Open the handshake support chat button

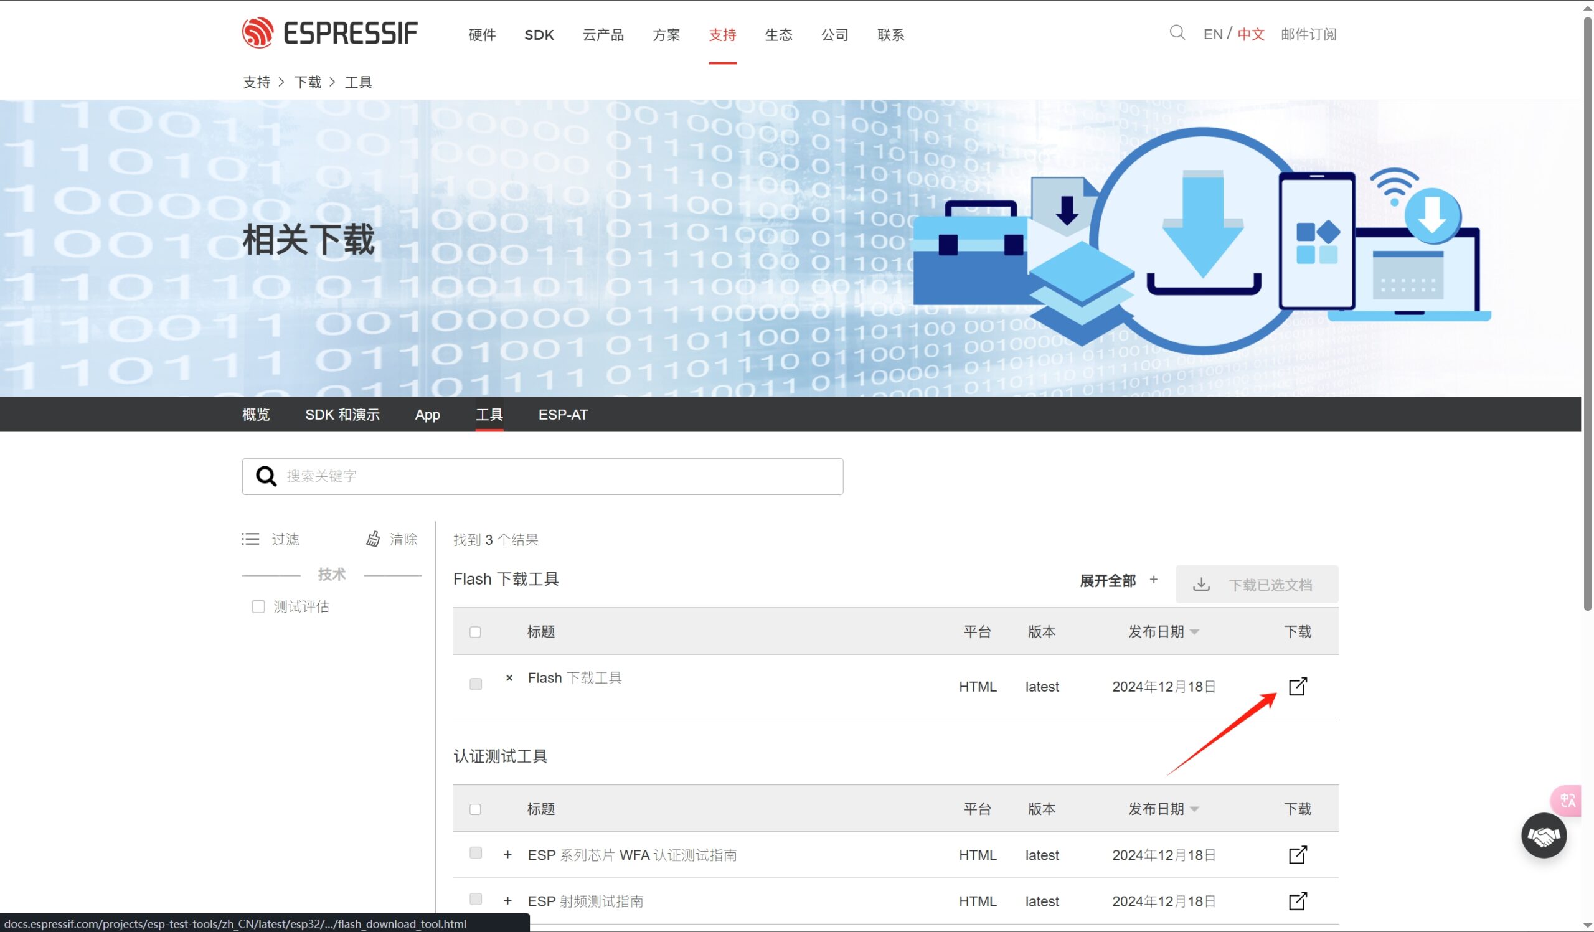[x=1544, y=836]
